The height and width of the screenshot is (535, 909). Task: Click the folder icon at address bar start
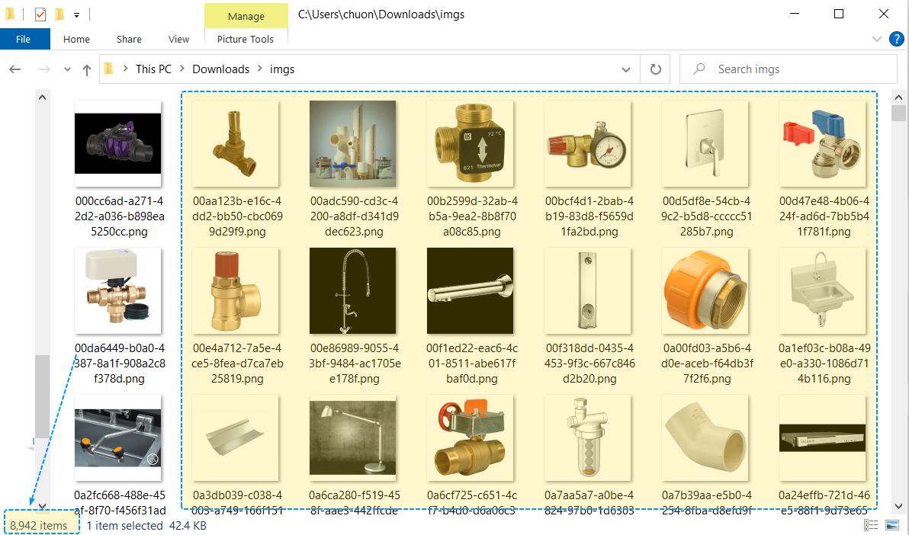coord(108,69)
